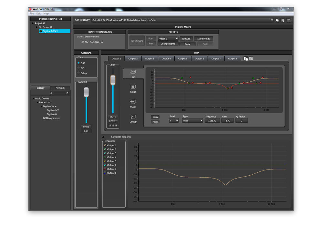Image resolution: width=323 pixels, height=226 pixels.
Task: Uncheck Output 6 in Complete Response channels
Action: (105, 165)
